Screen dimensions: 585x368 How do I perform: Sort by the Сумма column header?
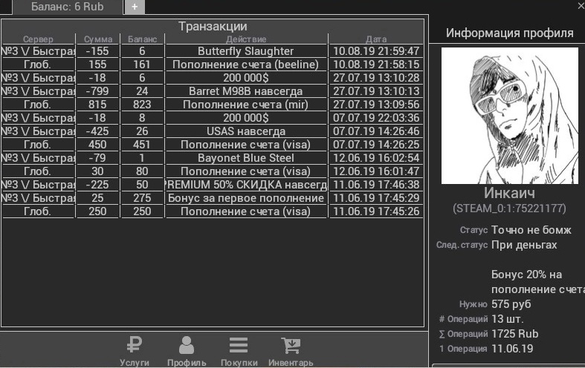(98, 39)
